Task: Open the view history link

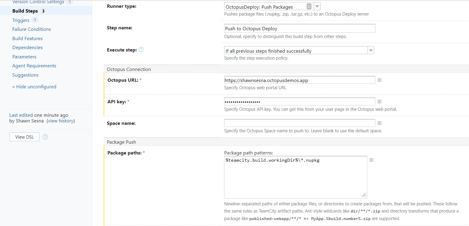Action: coord(61,121)
